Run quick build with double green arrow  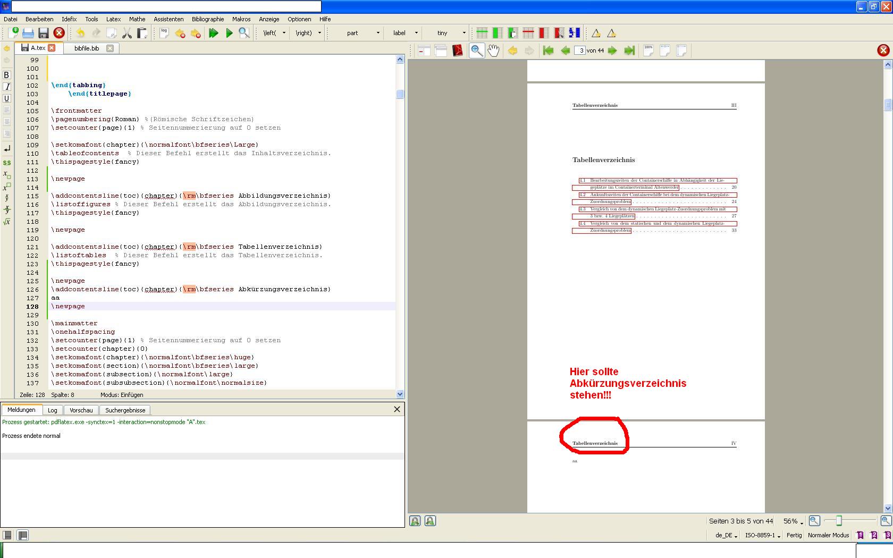(214, 33)
